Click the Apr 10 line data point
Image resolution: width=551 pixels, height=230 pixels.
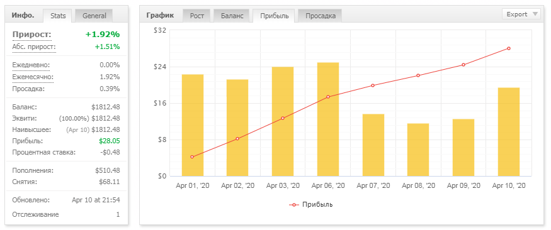click(508, 48)
